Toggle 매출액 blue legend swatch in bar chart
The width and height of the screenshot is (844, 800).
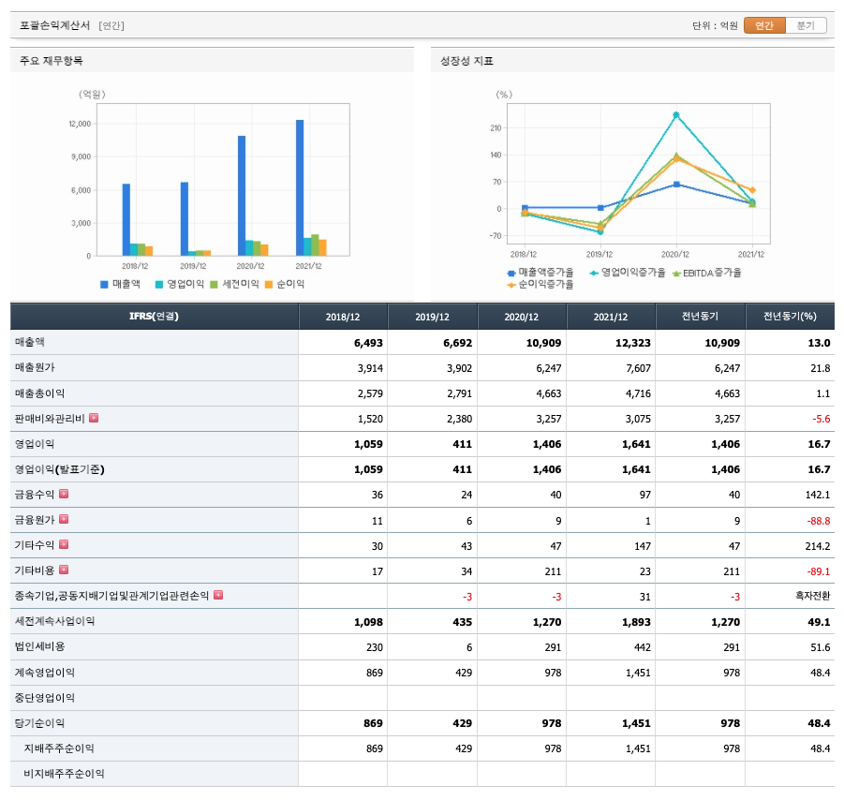104,284
